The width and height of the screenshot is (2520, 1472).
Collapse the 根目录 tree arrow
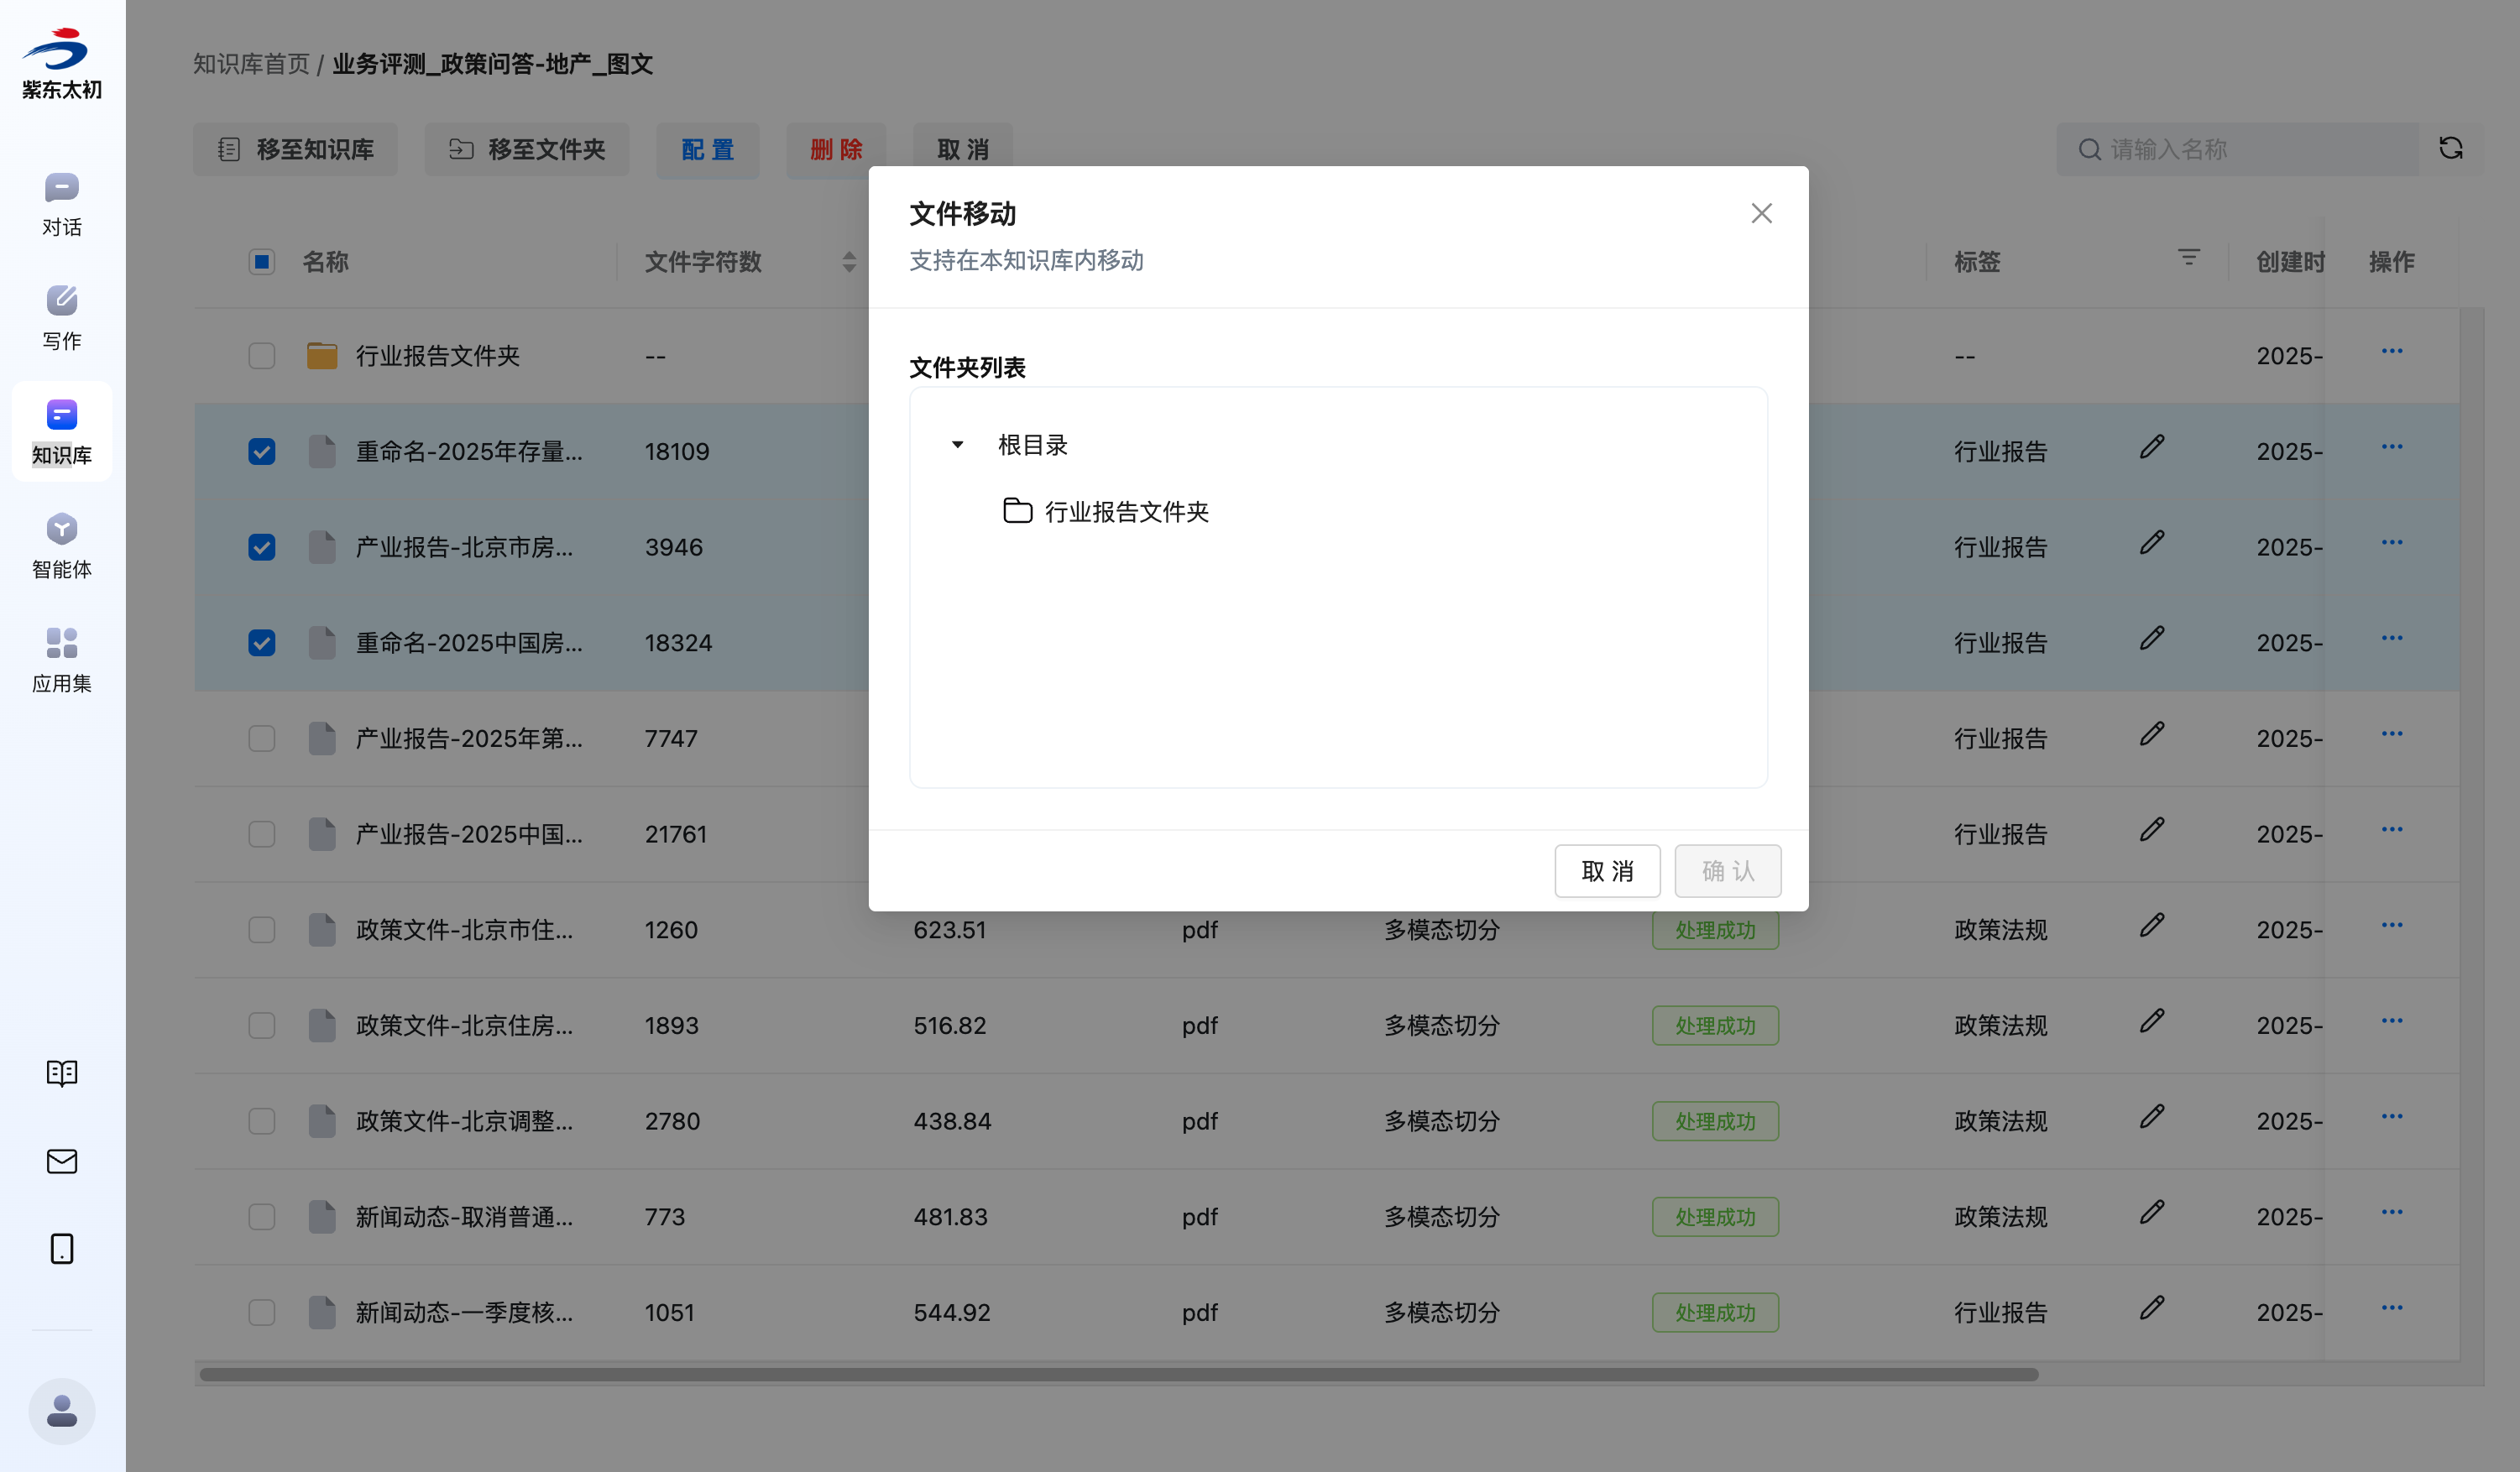(957, 445)
